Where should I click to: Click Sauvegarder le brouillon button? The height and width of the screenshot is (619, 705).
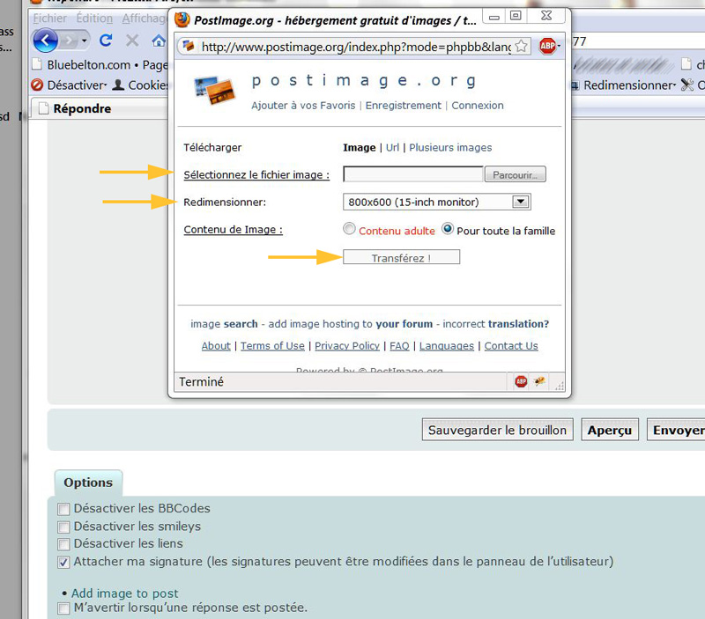(497, 430)
